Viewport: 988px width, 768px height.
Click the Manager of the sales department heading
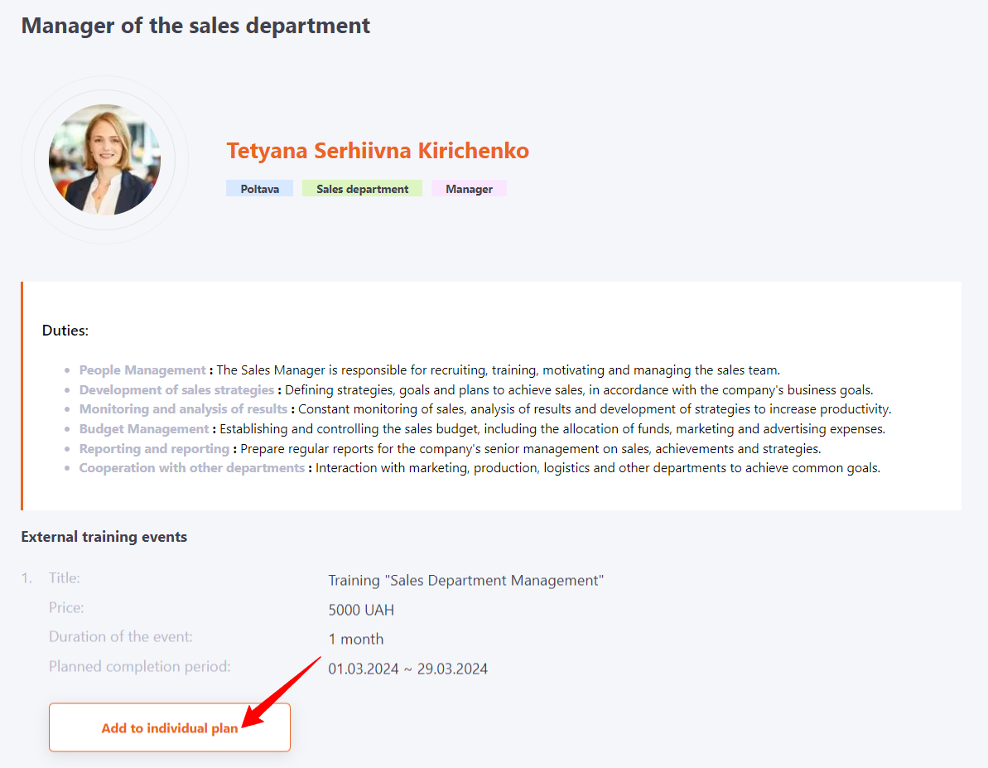coord(195,26)
